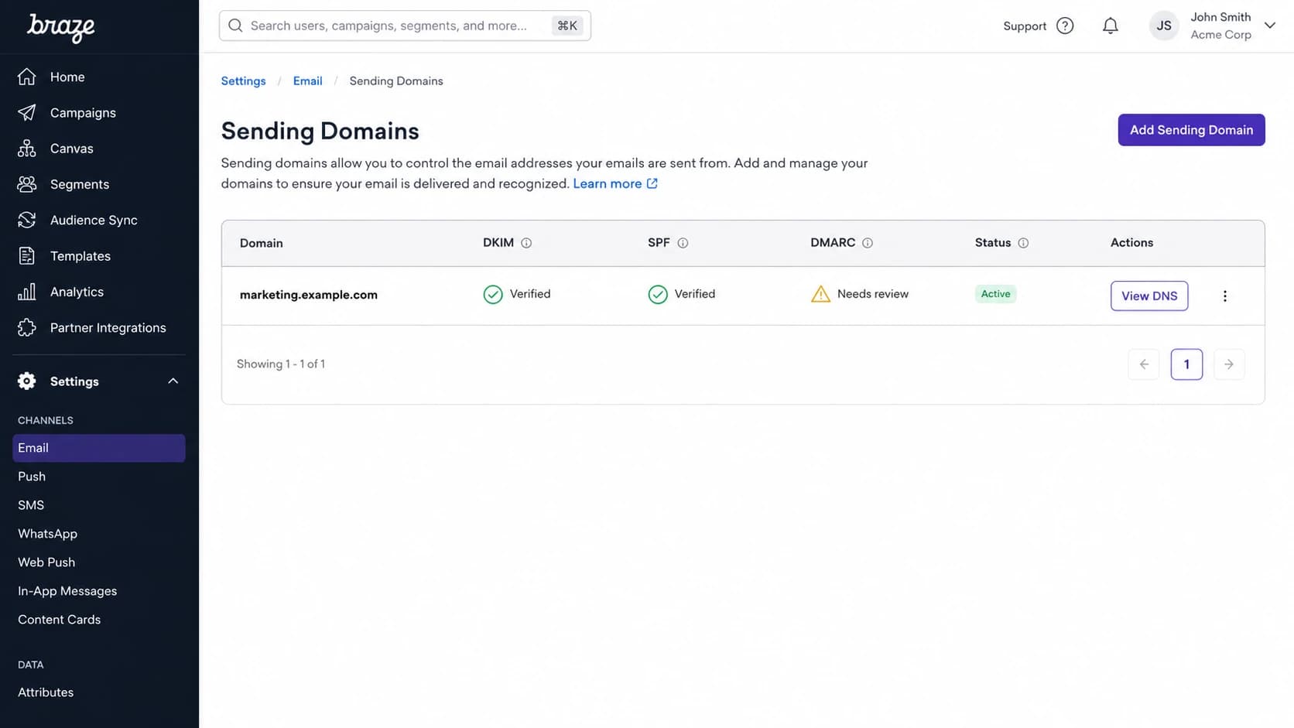Click the Active status badge

click(x=995, y=294)
